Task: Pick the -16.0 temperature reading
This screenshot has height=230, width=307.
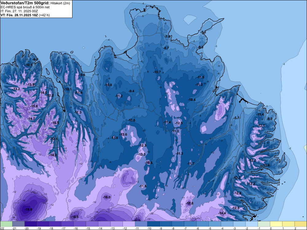Action: coord(107,197)
